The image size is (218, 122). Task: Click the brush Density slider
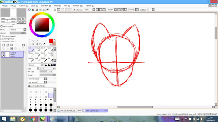[x=48, y=75]
